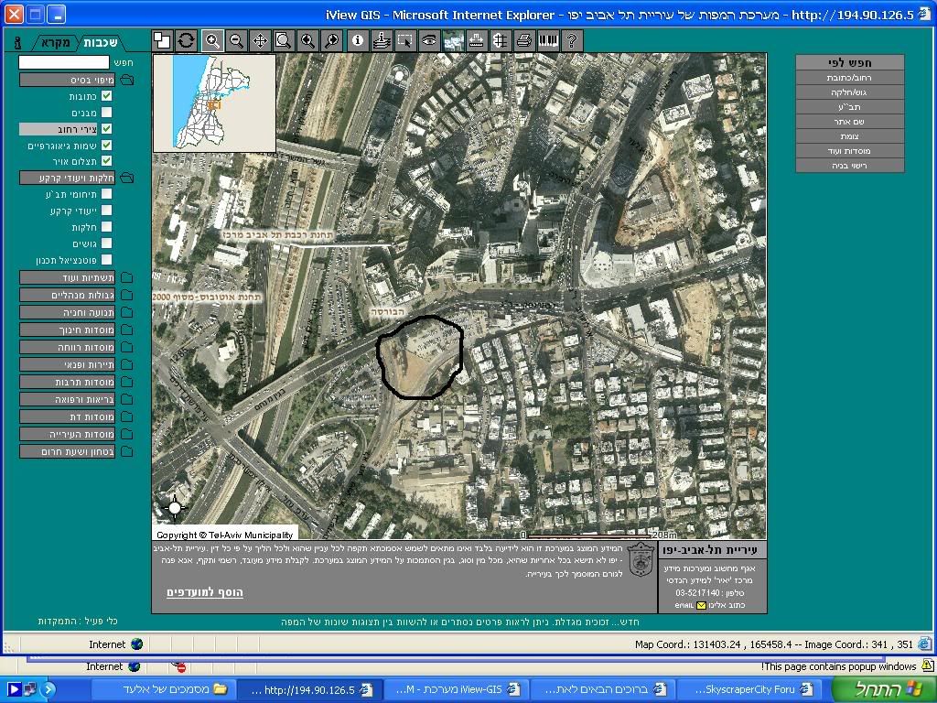Screen dimensions: 937x703
Task: Activate the pan arrows tool
Action: pos(260,40)
